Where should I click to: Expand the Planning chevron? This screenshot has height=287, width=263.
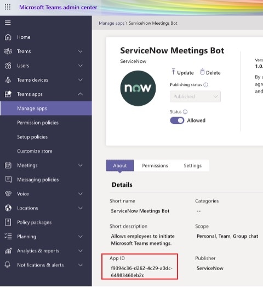(80, 237)
